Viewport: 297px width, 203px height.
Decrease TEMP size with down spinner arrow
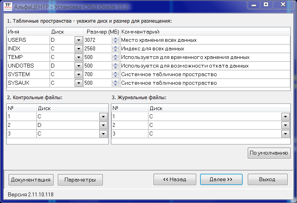(x=115, y=59)
